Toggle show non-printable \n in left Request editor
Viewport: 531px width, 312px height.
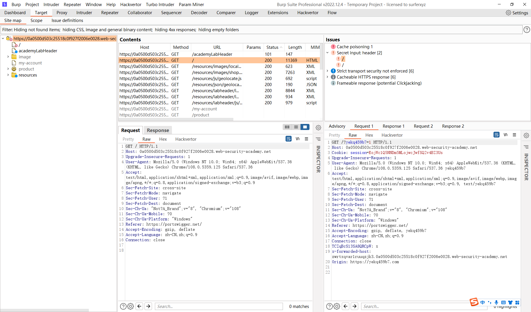pos(297,139)
